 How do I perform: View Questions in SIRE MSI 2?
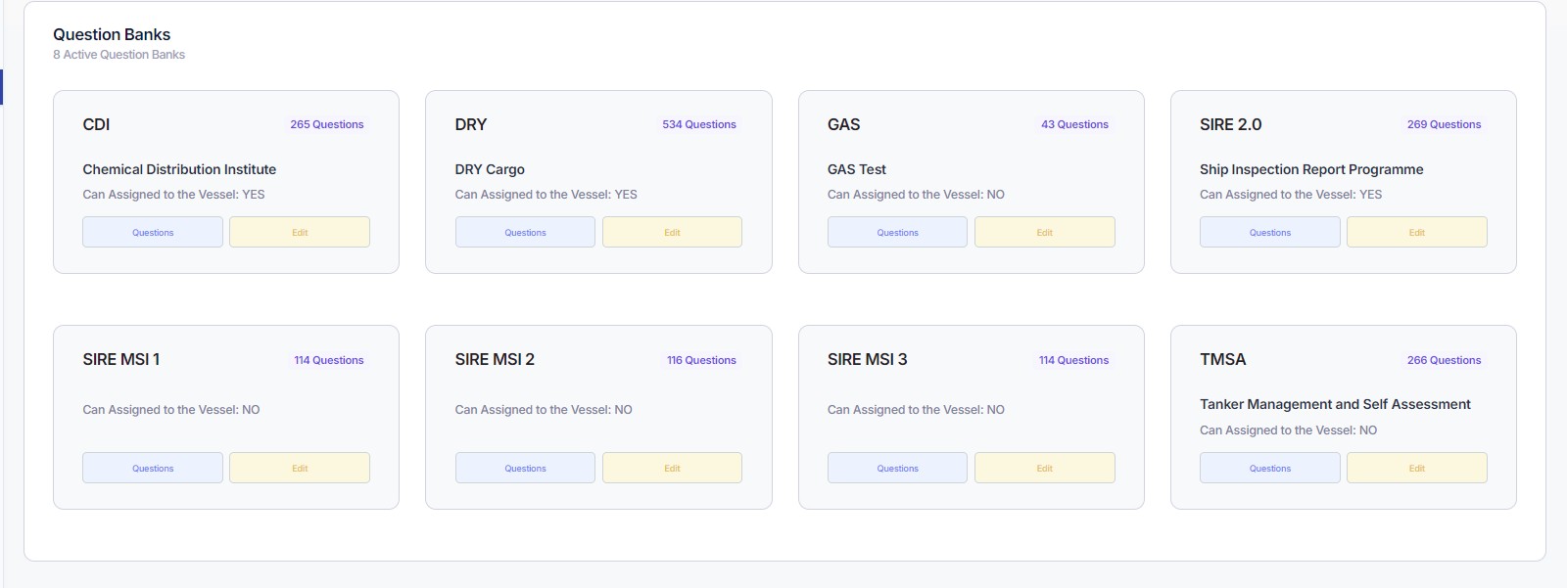[x=525, y=469]
